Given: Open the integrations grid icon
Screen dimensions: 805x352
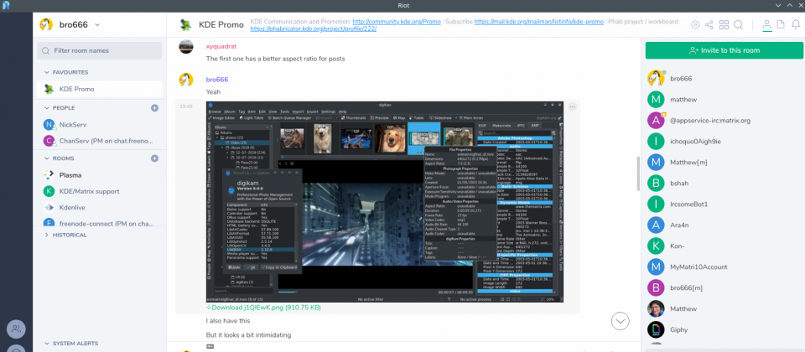Looking at the screenshot, I should pyautogui.click(x=724, y=24).
